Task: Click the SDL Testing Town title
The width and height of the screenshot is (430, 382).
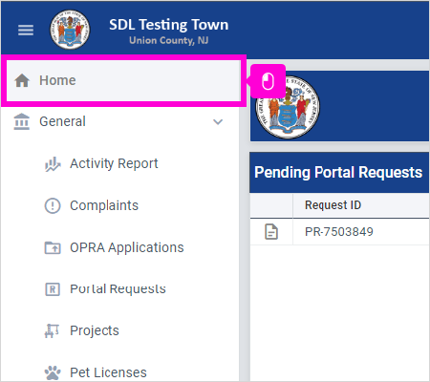Action: click(x=169, y=25)
